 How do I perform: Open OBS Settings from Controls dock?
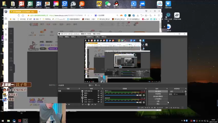[x=158, y=101]
